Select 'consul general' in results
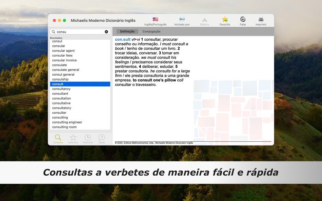This screenshot has height=201, width=322. 80,74
